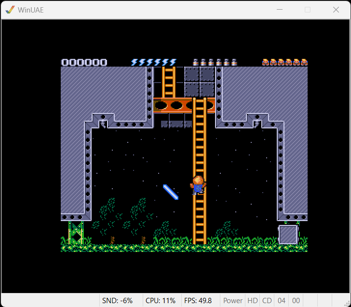Viewport: 351px width, 307px height.
Task: Click the player character on the ladder
Action: 198,185
